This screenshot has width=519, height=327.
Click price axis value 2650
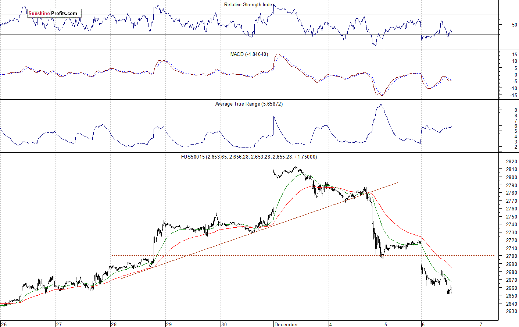point(511,296)
